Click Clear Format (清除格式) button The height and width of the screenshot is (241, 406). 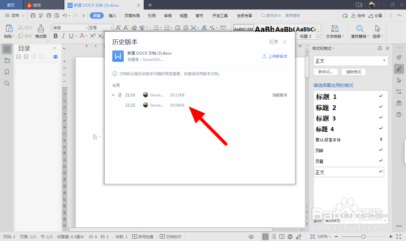354,72
